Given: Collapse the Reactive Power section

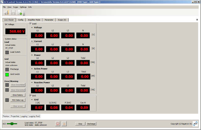Looking at the screenshot, I should [32, 83].
